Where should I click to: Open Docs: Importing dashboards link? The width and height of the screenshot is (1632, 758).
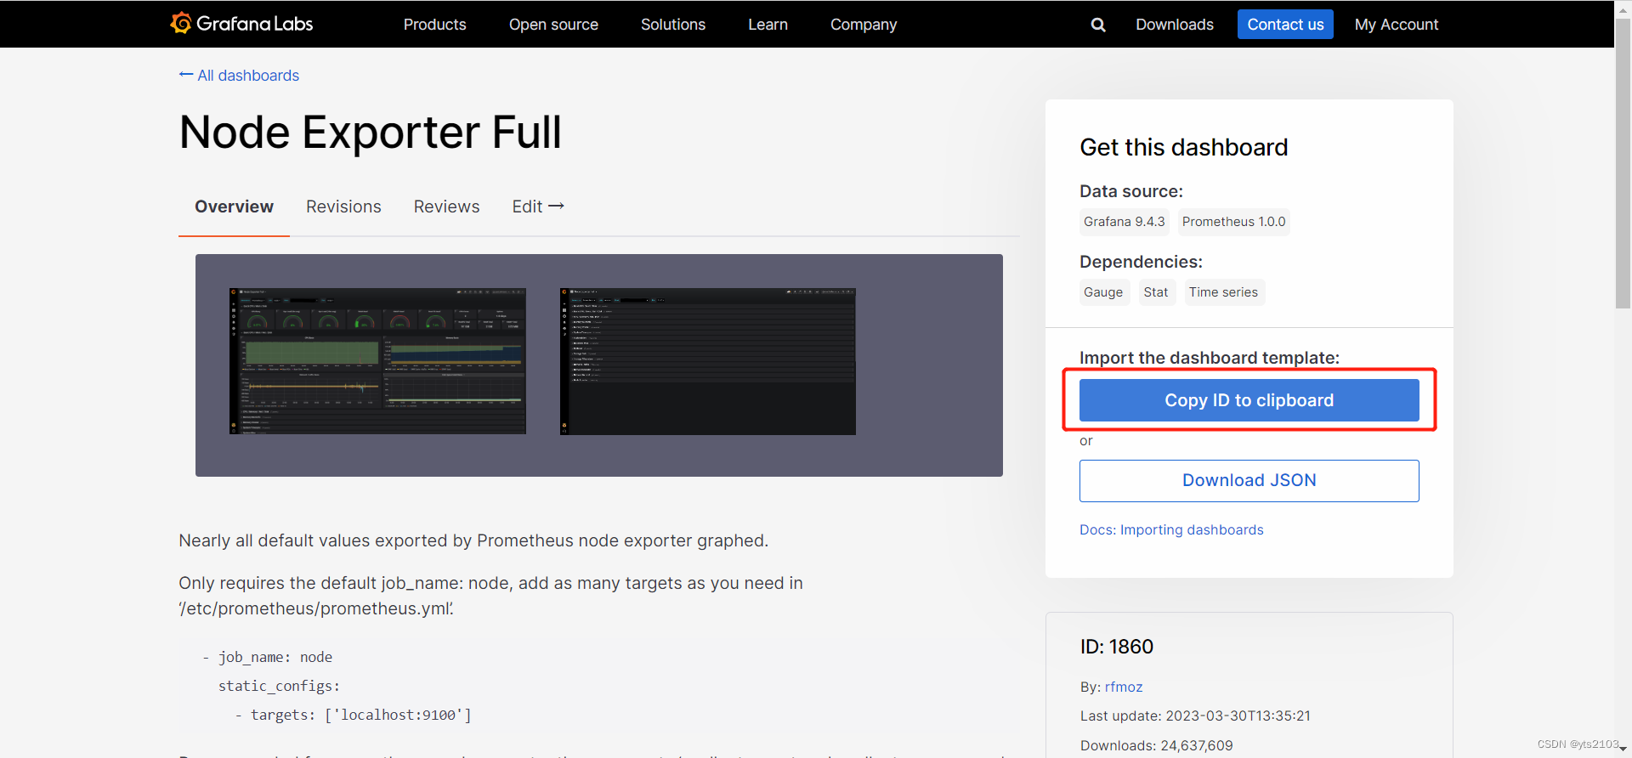tap(1171, 530)
